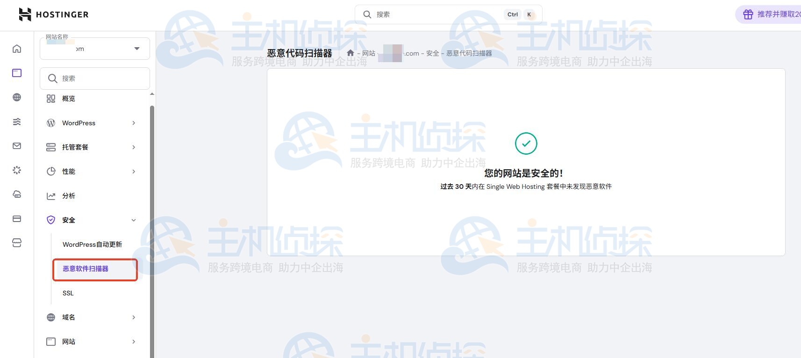801x358 pixels.
Task: Click the magnifier icon in sidebar search
Action: [x=53, y=79]
